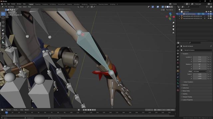Image resolution: width=213 pixels, height=119 pixels.
Task: Disable render for Collection camera icon
Action: pyautogui.click(x=211, y=12)
